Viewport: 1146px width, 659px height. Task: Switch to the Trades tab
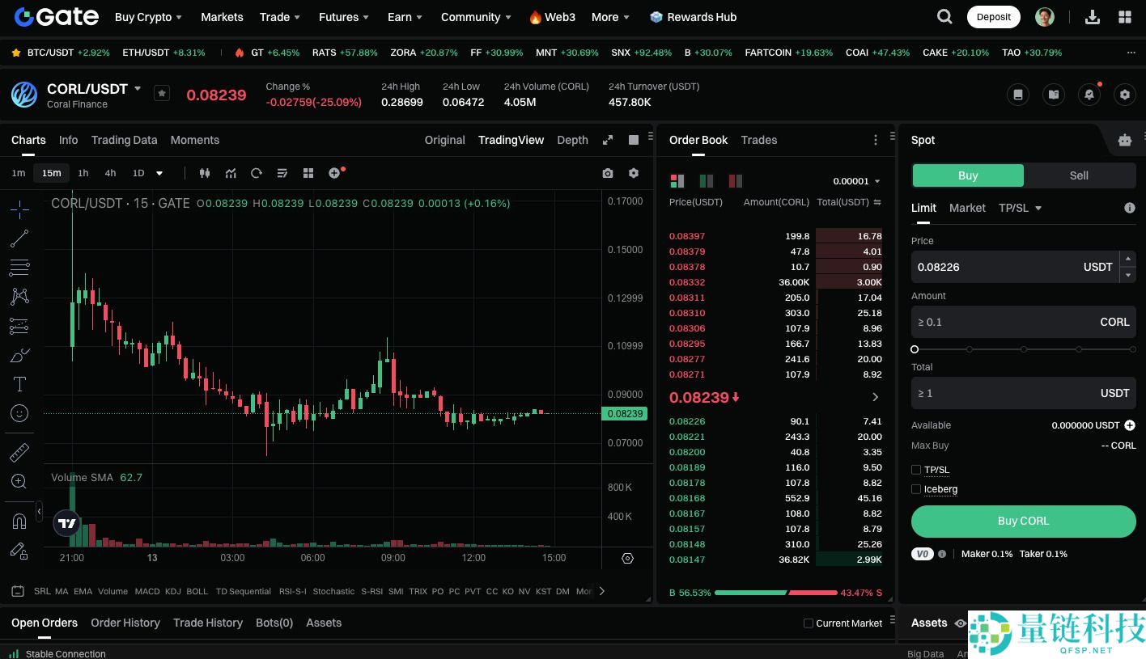pyautogui.click(x=759, y=140)
